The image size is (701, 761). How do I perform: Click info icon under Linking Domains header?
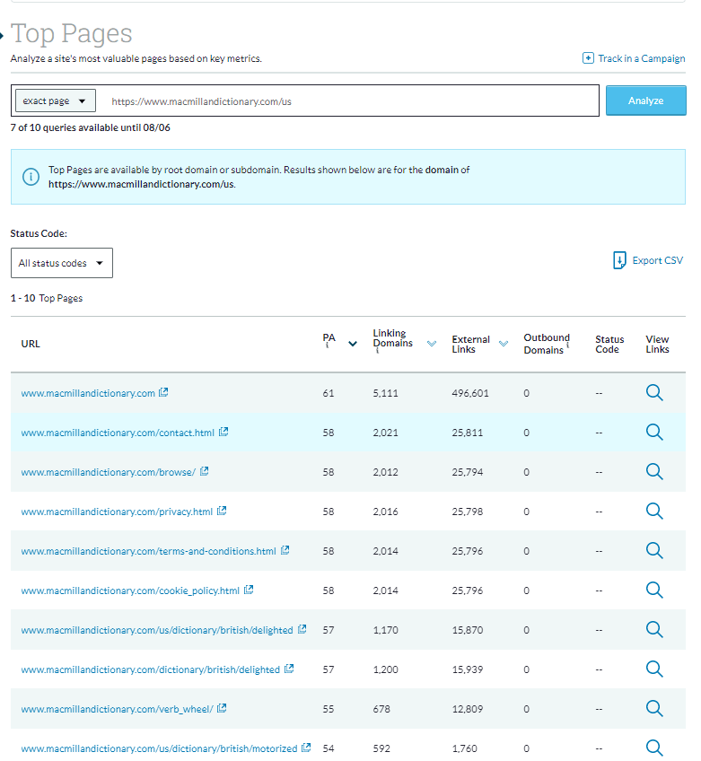pyautogui.click(x=377, y=350)
